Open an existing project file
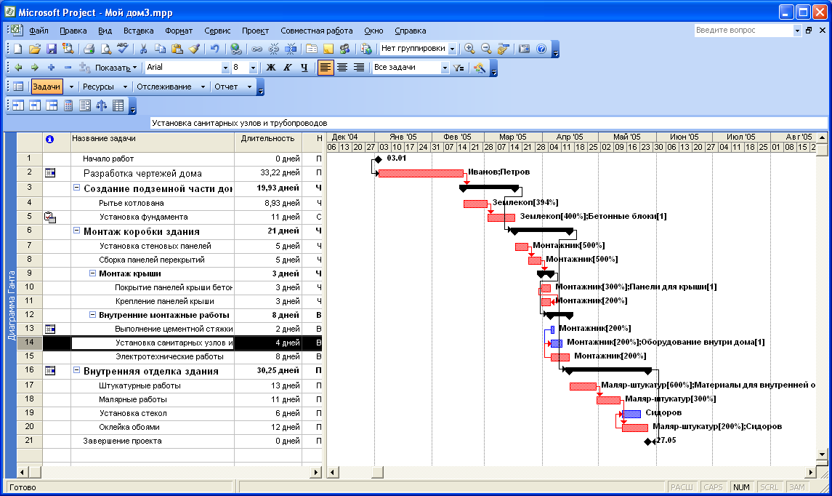Viewport: 832px width, 496px height. tap(34, 49)
